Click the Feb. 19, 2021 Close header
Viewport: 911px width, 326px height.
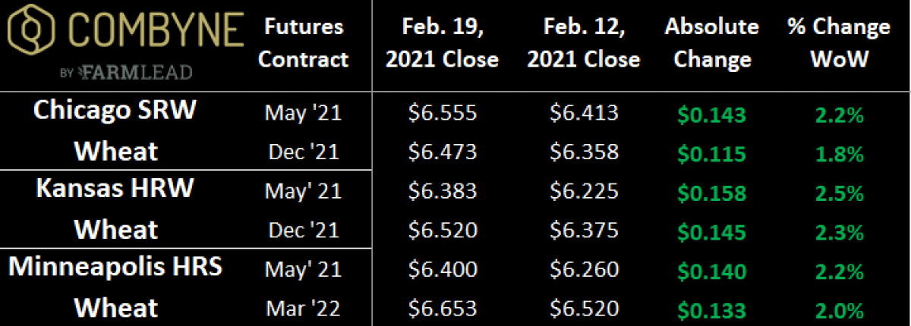coord(442,43)
